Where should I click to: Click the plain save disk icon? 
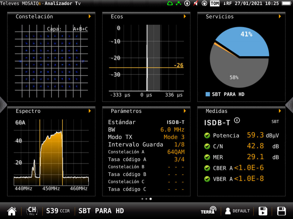281,211
